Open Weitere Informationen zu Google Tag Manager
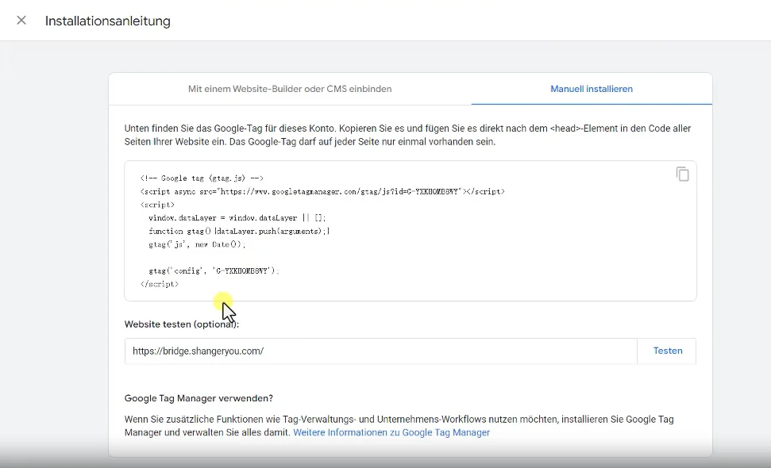The width and height of the screenshot is (771, 468). [391, 432]
